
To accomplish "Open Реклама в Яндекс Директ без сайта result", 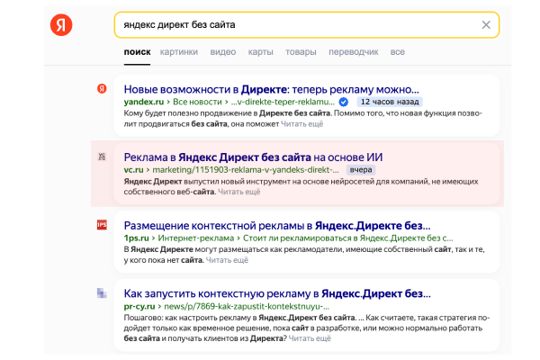I will pos(253,157).
